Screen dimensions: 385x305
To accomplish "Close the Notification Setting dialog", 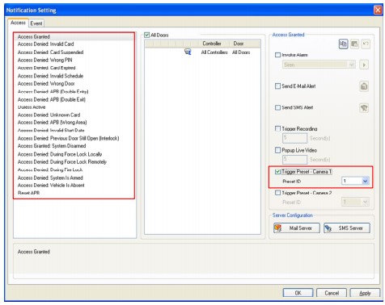I will tap(378, 10).
